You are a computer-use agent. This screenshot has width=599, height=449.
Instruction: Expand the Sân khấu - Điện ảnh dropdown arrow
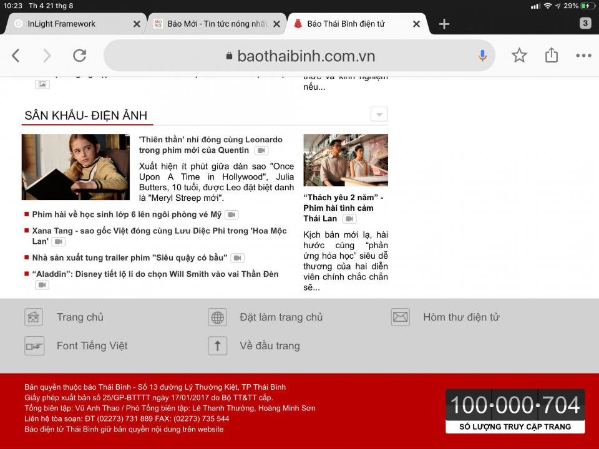(379, 114)
